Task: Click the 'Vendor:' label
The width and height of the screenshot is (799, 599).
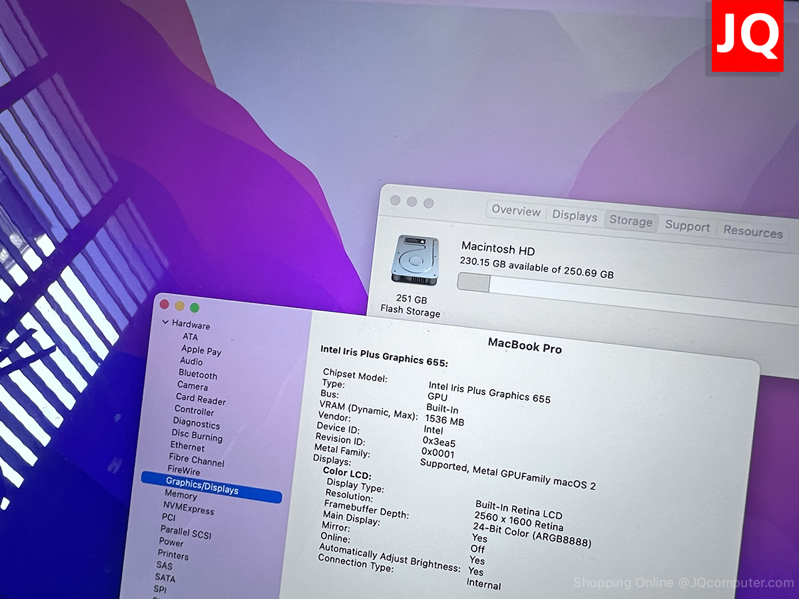Action: 334,417
